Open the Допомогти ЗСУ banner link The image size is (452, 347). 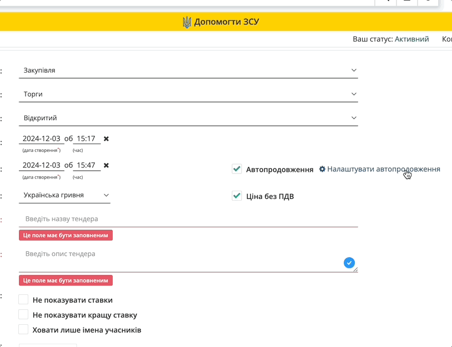pyautogui.click(x=227, y=22)
